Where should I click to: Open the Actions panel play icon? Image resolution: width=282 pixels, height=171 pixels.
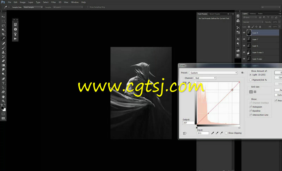point(15,39)
